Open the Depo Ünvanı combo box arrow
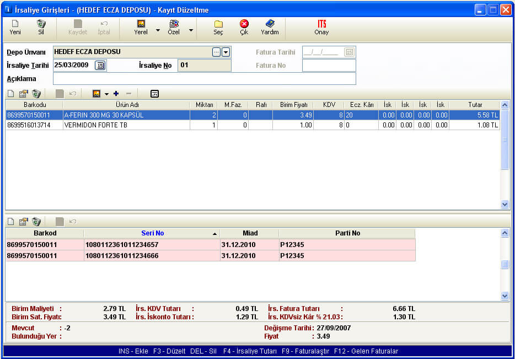Screen dimensions: 515x359 click(x=226, y=52)
